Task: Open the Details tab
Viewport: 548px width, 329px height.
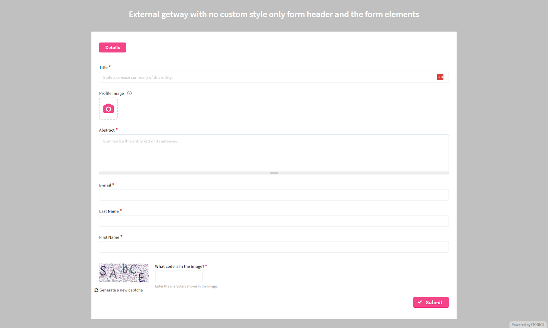Action: tap(112, 48)
